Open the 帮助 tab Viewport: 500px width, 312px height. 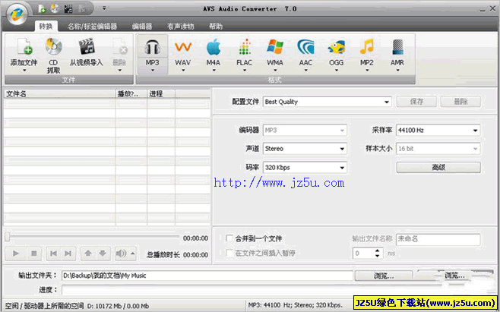coord(216,27)
